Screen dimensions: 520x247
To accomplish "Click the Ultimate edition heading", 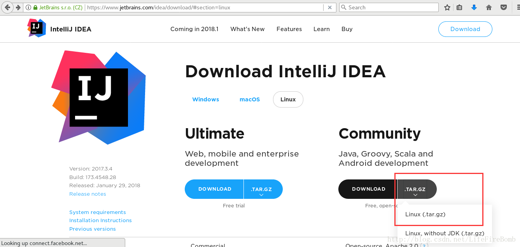I will (215, 134).
